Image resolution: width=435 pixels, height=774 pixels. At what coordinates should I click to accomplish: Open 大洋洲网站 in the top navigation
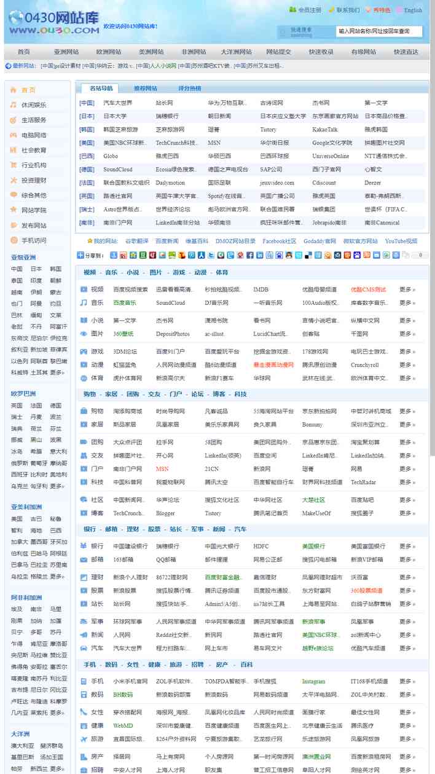coord(236,52)
